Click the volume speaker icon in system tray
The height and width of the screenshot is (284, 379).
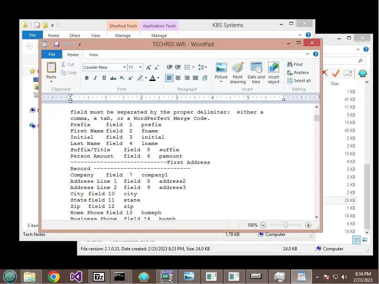tap(344, 277)
